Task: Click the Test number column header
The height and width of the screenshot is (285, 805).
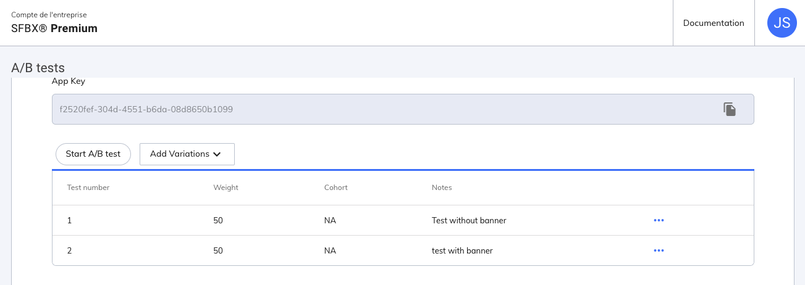Action: (88, 188)
